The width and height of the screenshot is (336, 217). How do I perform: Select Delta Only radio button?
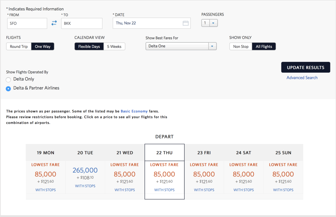8,79
